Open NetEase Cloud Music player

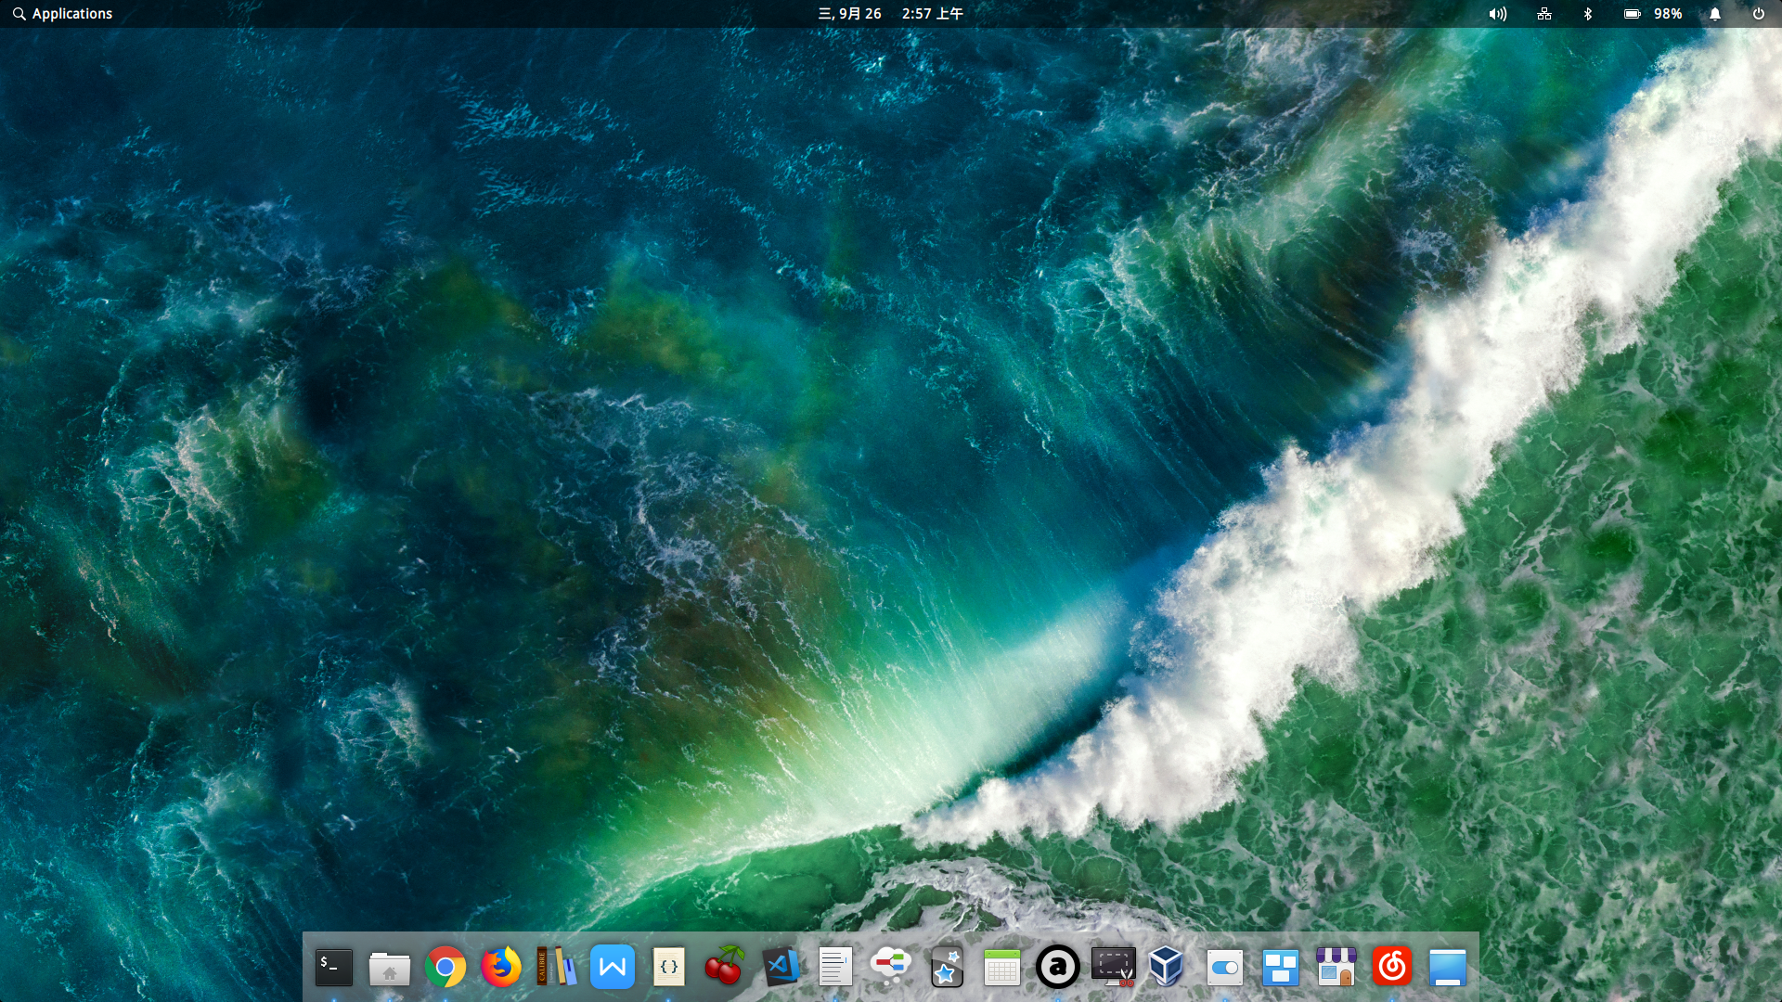pyautogui.click(x=1392, y=967)
